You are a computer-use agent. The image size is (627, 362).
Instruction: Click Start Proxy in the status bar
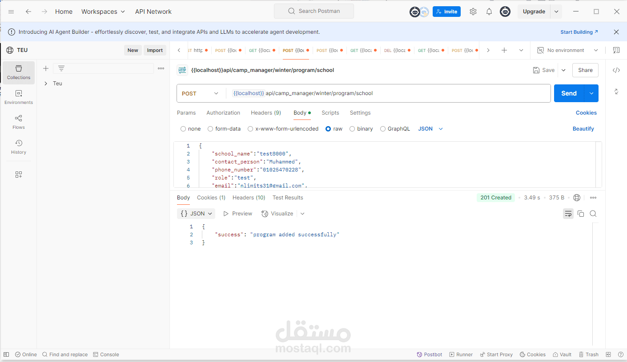(496, 354)
